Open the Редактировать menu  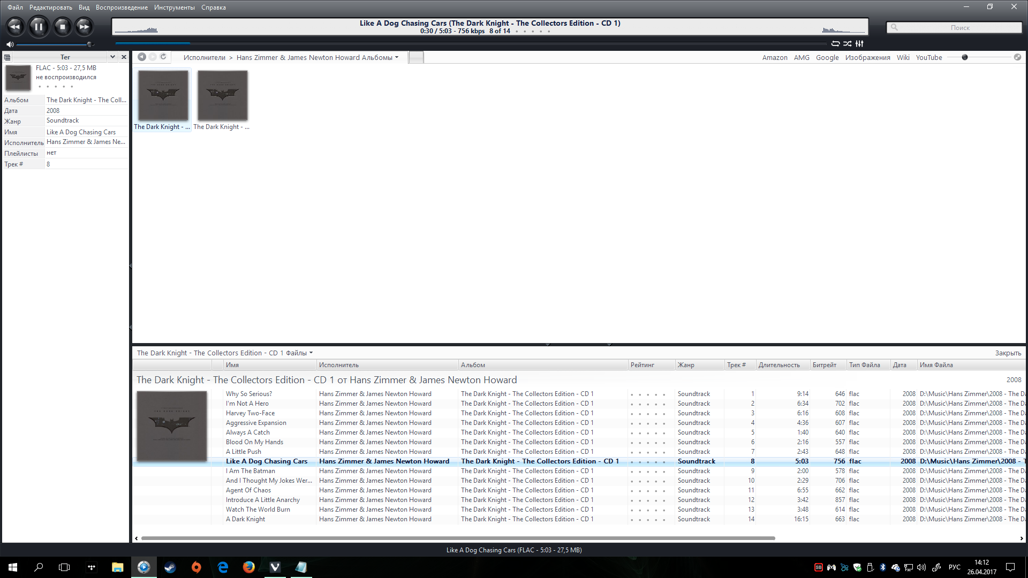[x=51, y=7]
